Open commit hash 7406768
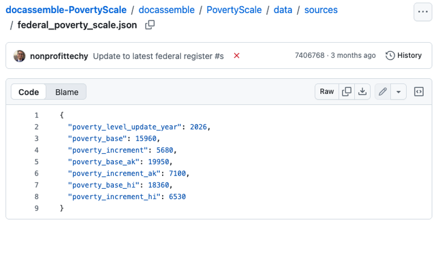This screenshot has width=438, height=257. click(x=309, y=55)
